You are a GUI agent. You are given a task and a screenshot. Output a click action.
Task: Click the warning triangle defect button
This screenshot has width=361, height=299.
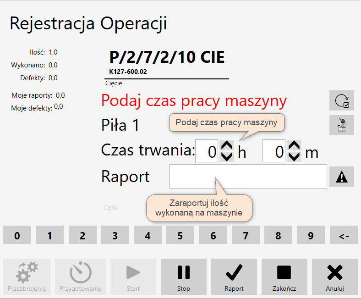click(x=341, y=177)
